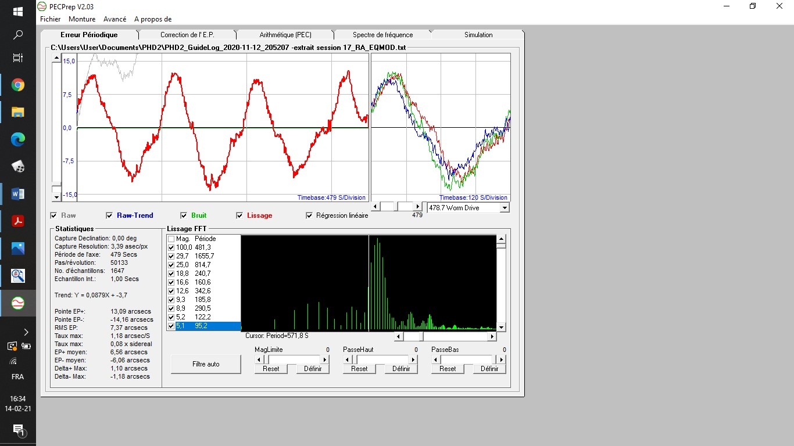Click the Filtre auto button
794x446 pixels.
tap(206, 364)
